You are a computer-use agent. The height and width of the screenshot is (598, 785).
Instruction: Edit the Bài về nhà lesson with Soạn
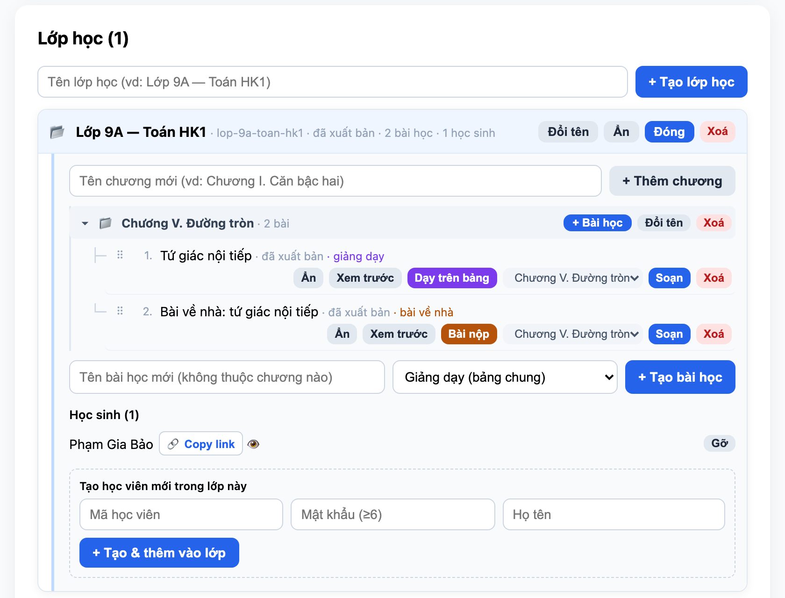coord(669,334)
